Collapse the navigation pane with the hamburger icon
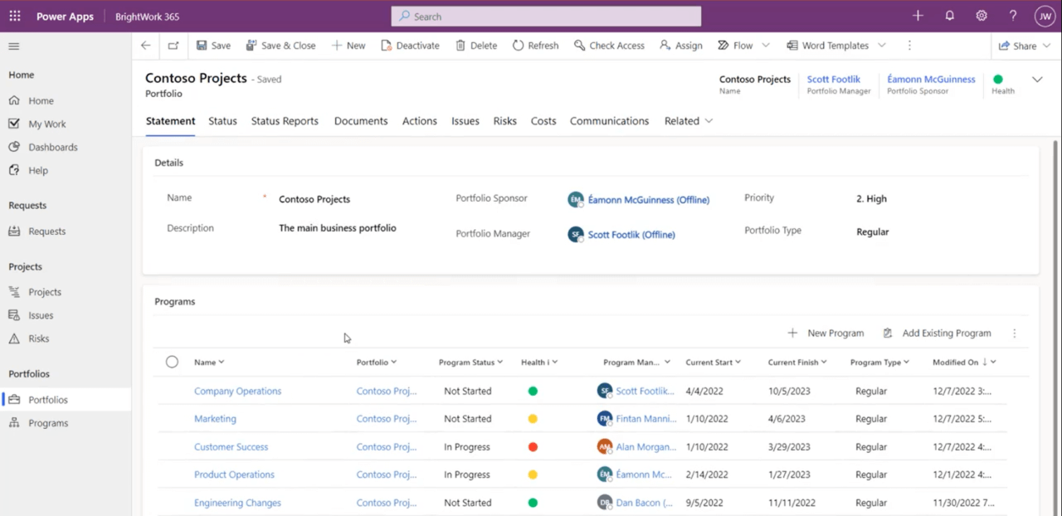The image size is (1062, 516). point(13,46)
